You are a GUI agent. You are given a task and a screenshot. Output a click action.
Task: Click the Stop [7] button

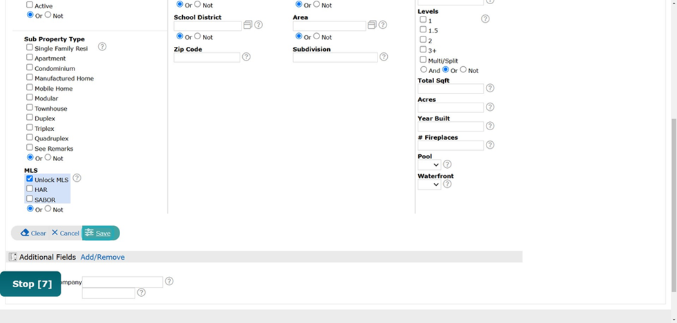(30, 284)
